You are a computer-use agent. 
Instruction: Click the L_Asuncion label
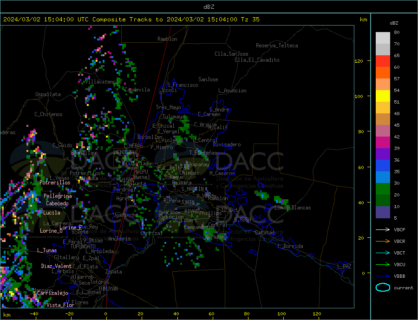point(232,91)
